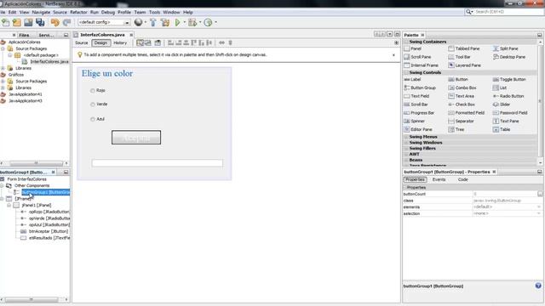This screenshot has height=306, width=545.
Task: Click the Build Project hammer icon
Action: tap(153, 23)
